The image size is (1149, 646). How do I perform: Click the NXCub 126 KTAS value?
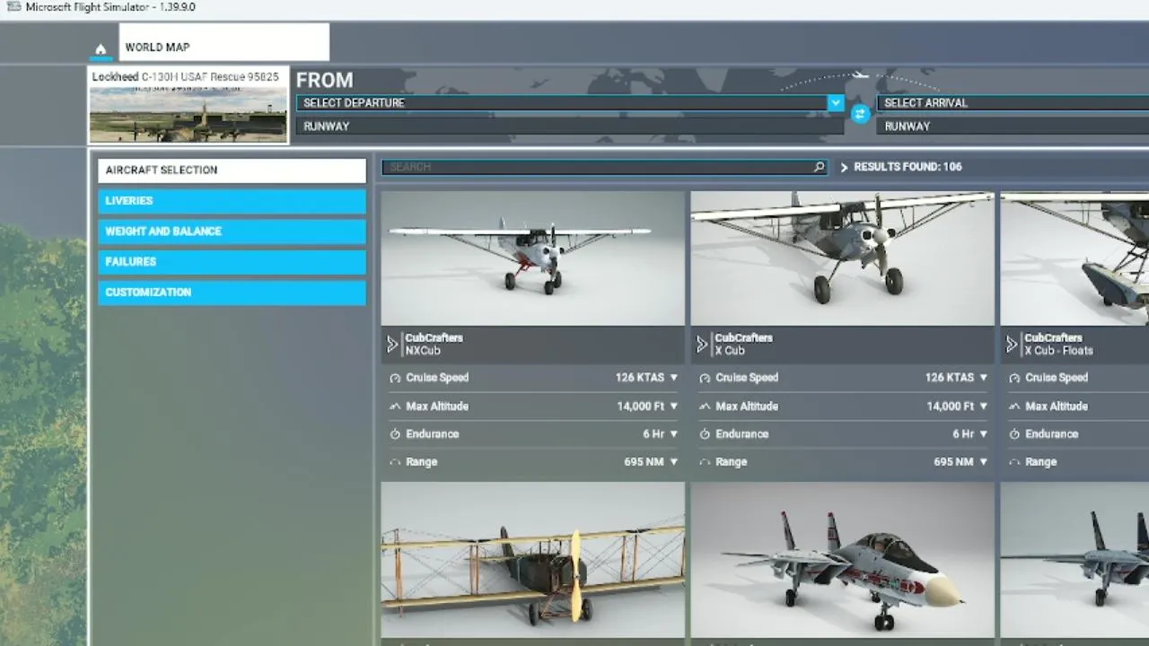639,378
